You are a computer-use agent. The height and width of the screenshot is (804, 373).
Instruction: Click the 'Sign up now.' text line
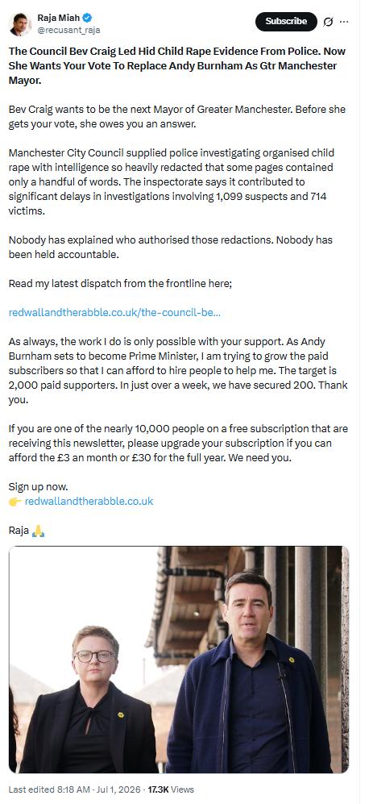coord(39,486)
